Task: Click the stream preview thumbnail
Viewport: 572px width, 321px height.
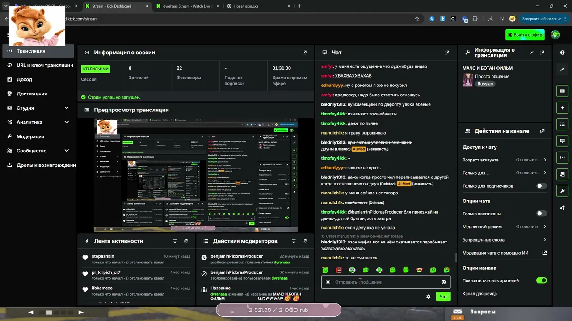Action: pyautogui.click(x=196, y=175)
